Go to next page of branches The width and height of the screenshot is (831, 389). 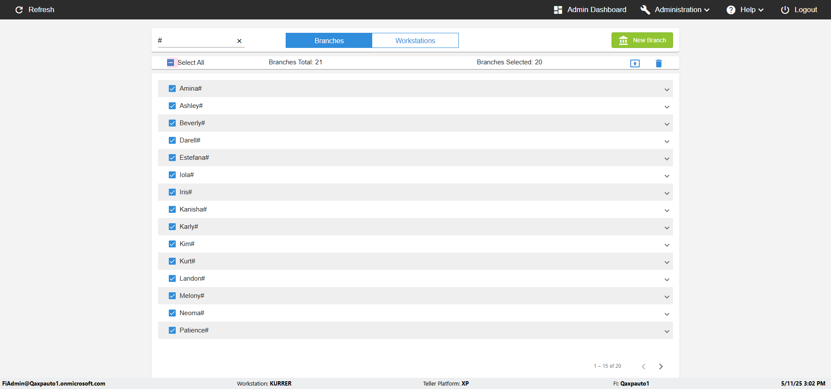661,367
